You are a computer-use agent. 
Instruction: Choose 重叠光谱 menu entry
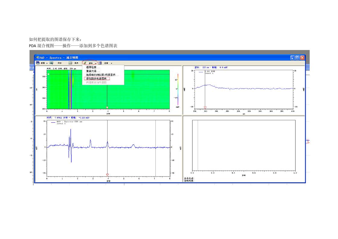click(93, 71)
